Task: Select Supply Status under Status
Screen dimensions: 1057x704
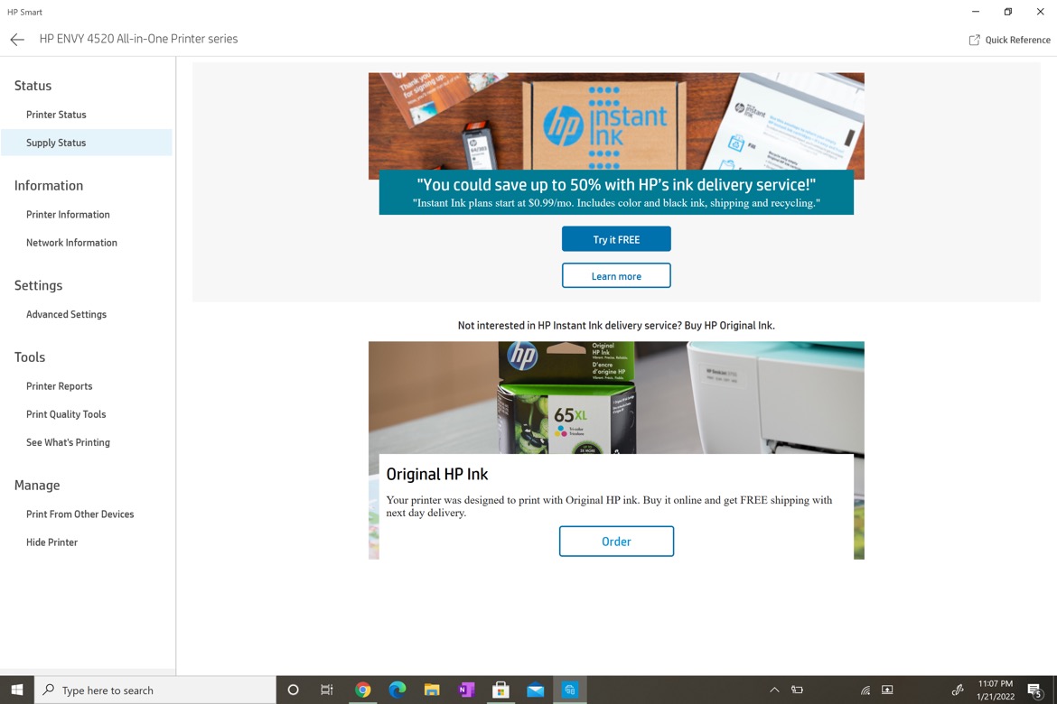Action: pyautogui.click(x=56, y=143)
